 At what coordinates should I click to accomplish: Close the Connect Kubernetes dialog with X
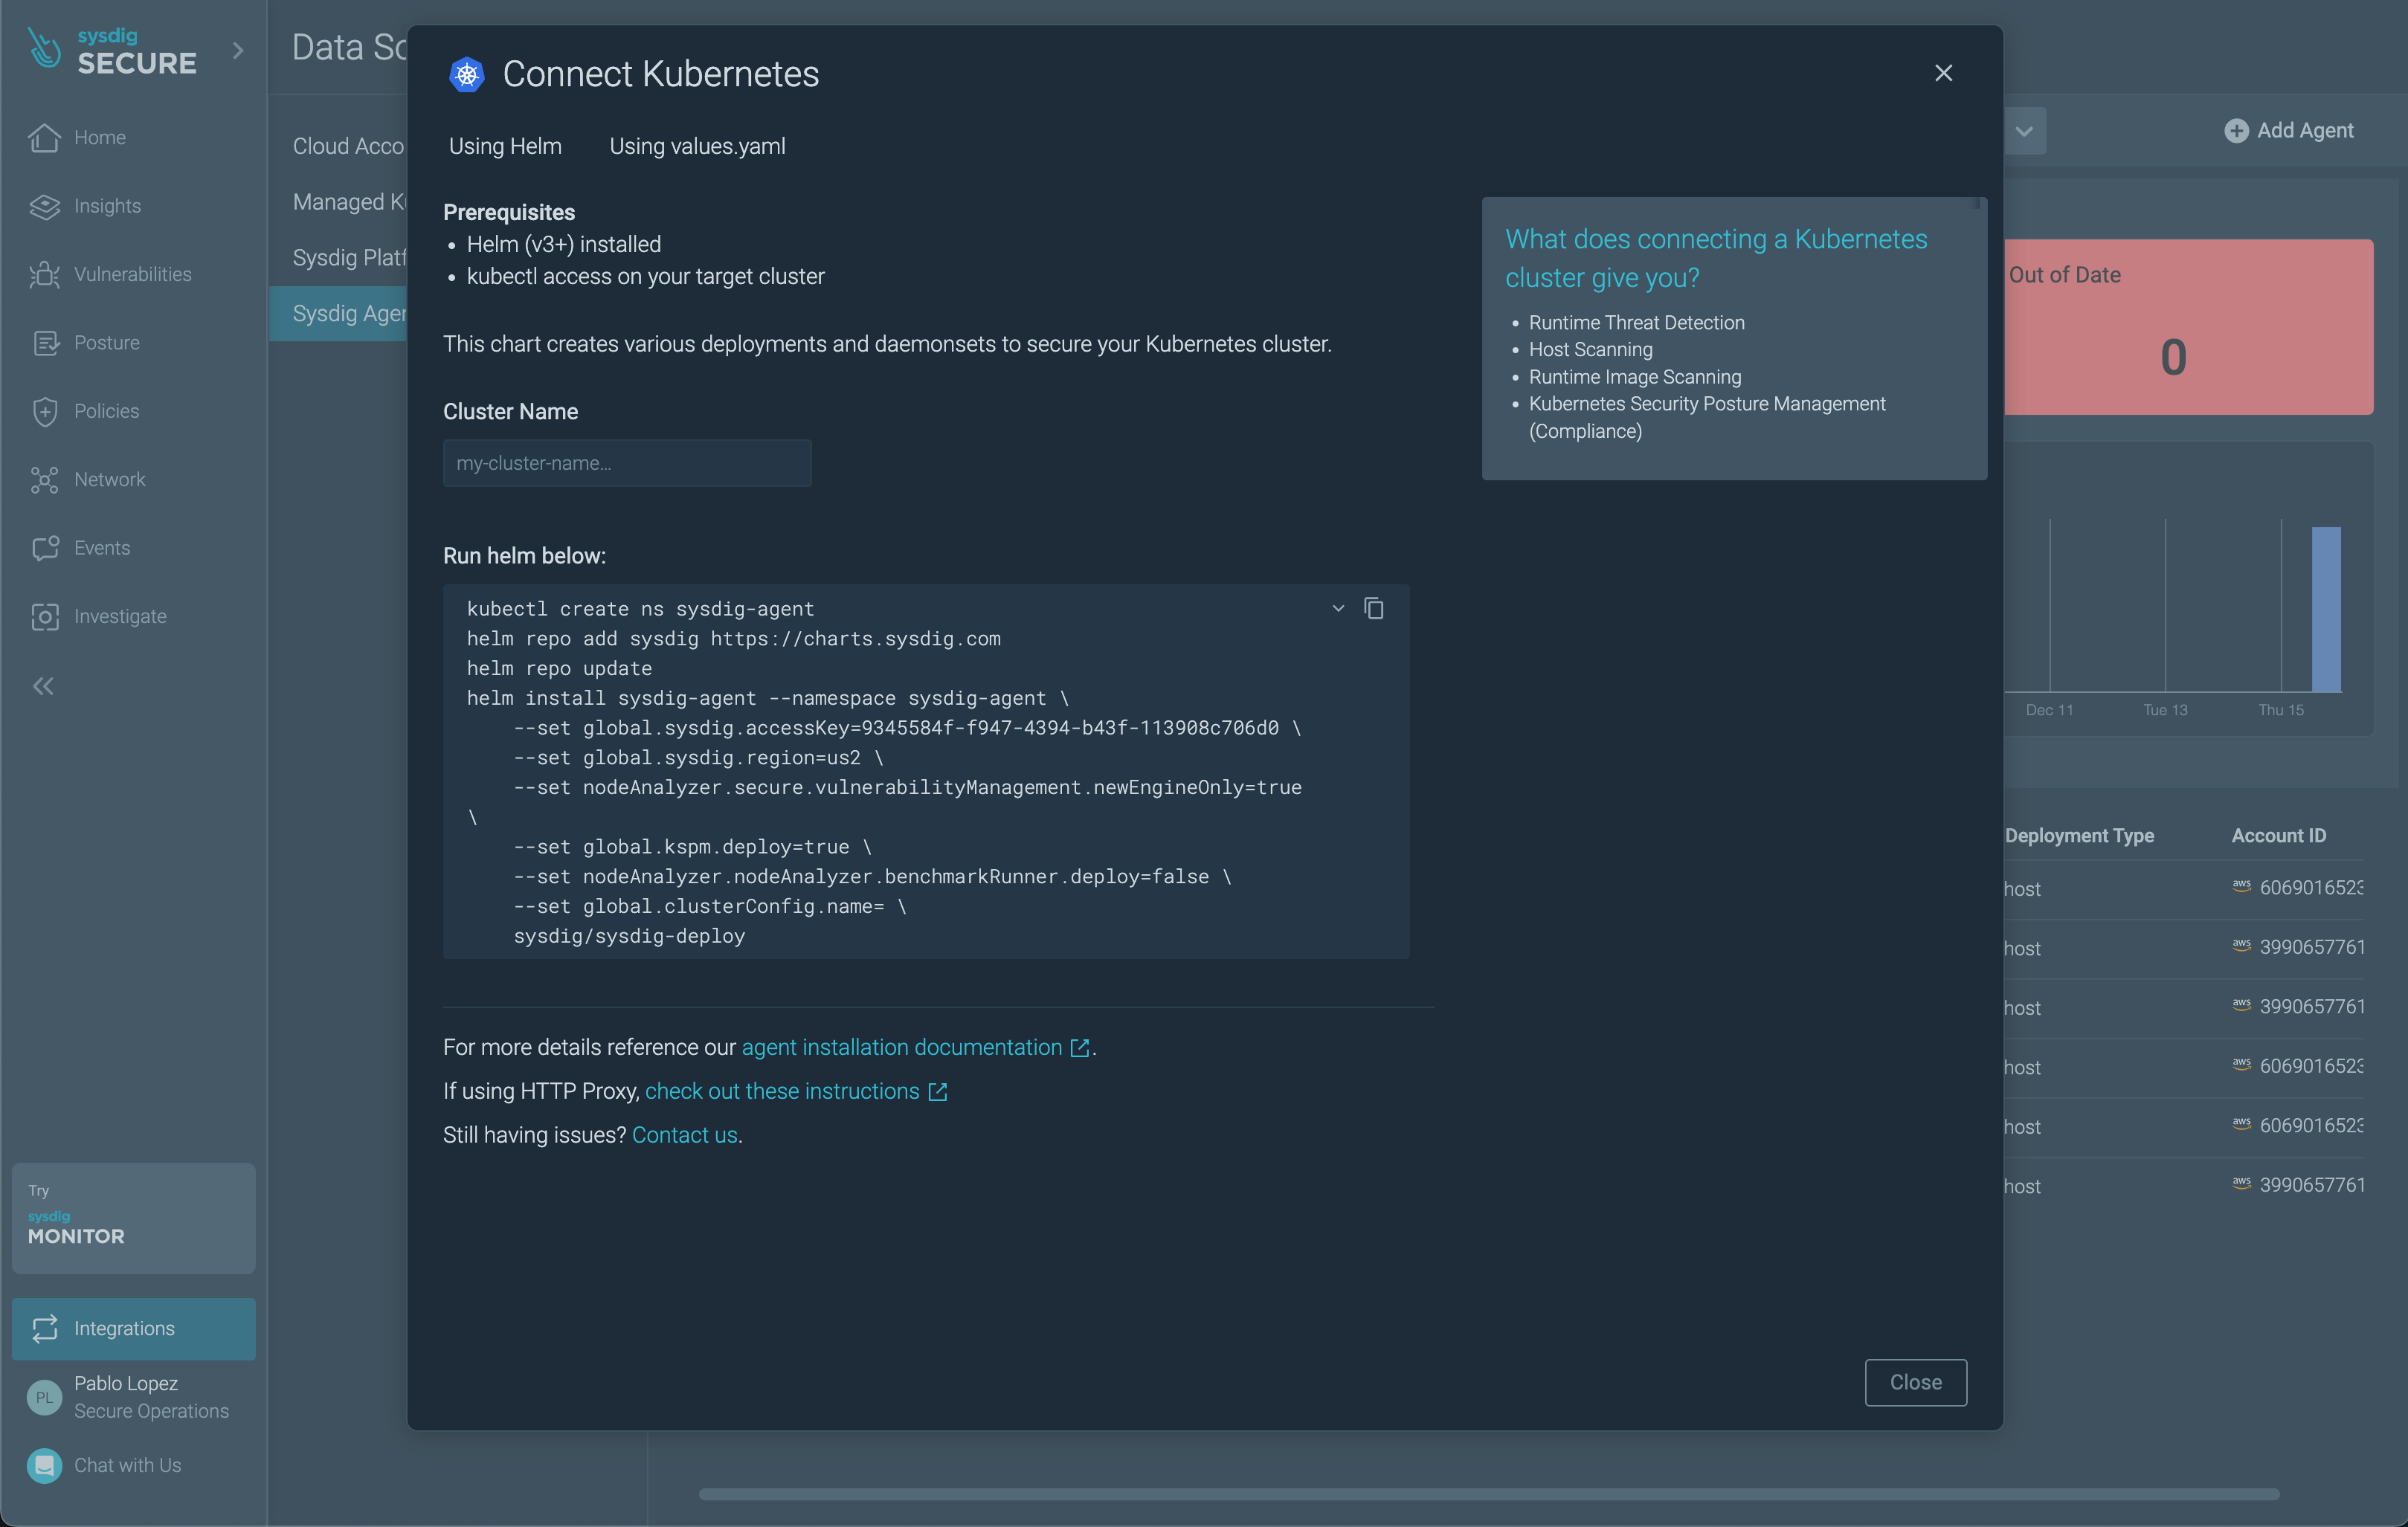coord(1943,73)
